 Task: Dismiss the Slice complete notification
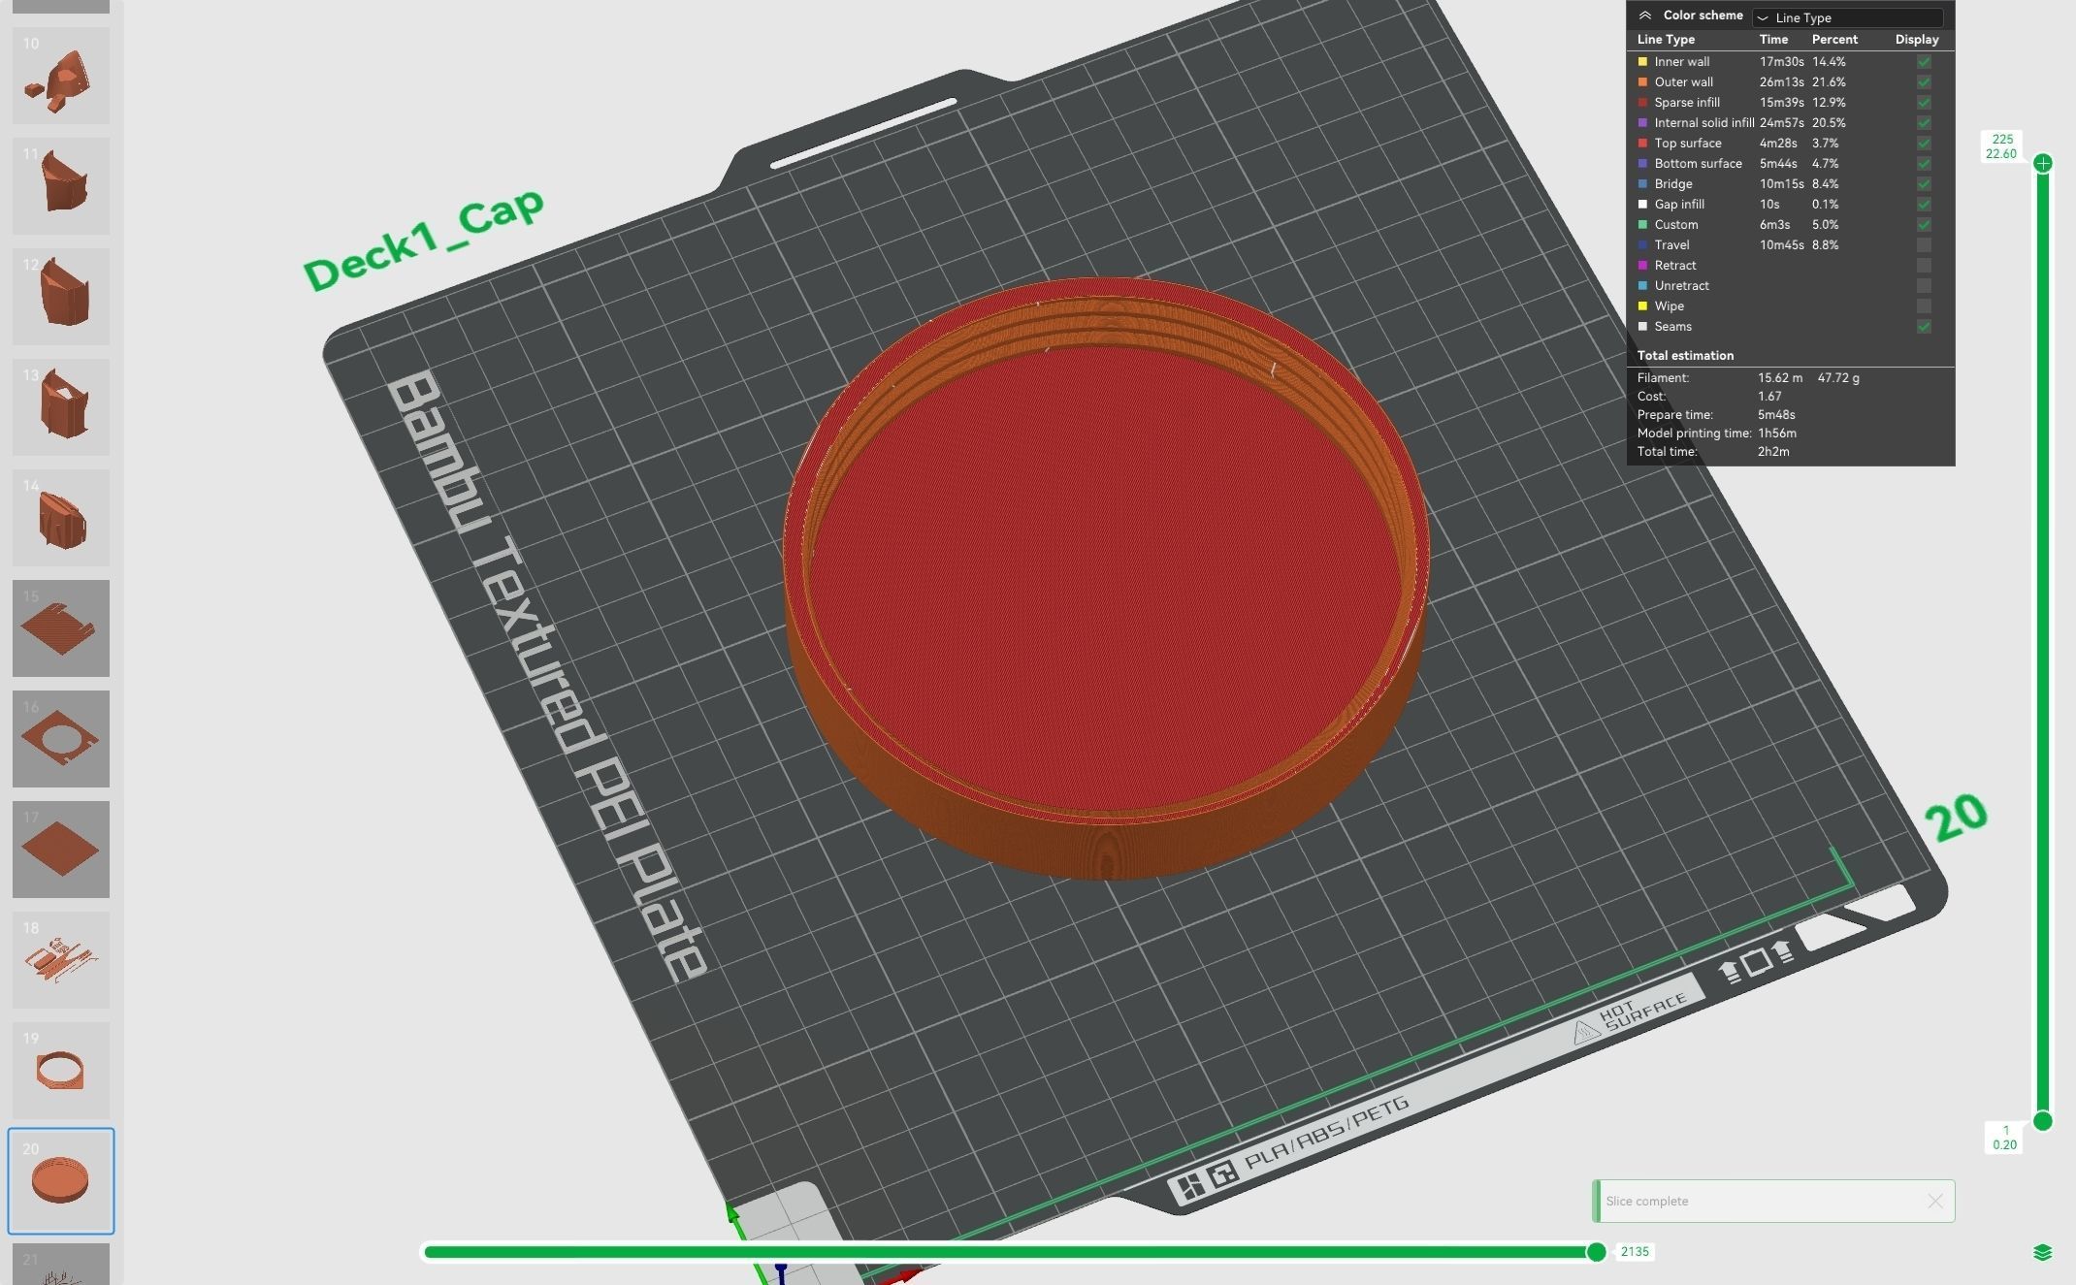click(x=1934, y=1201)
